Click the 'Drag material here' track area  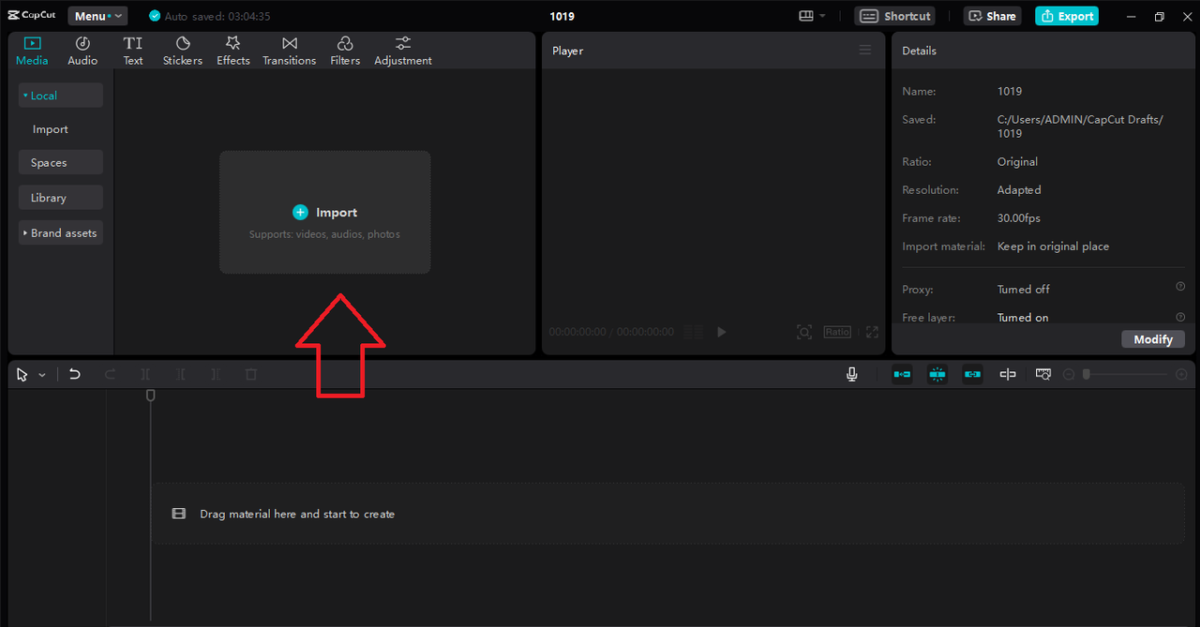point(668,514)
